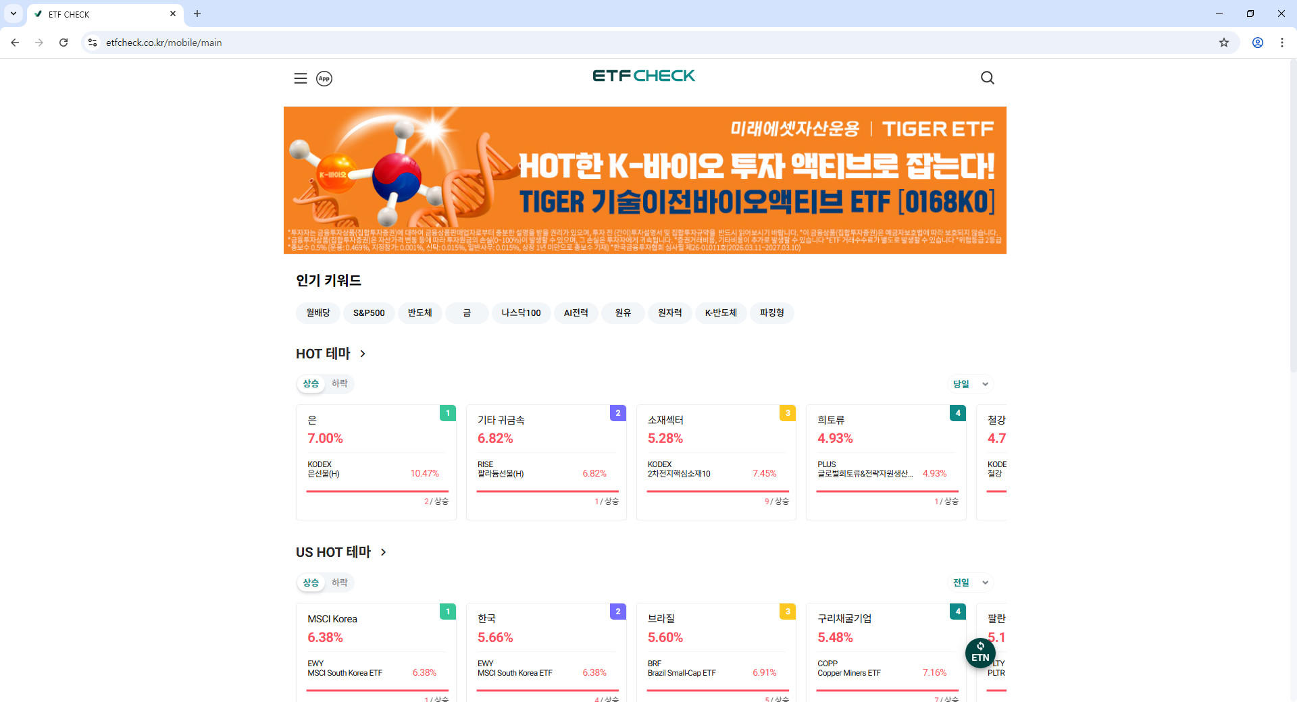The height and width of the screenshot is (702, 1297).
Task: Open the 당일 period dropdown
Action: (x=971, y=384)
